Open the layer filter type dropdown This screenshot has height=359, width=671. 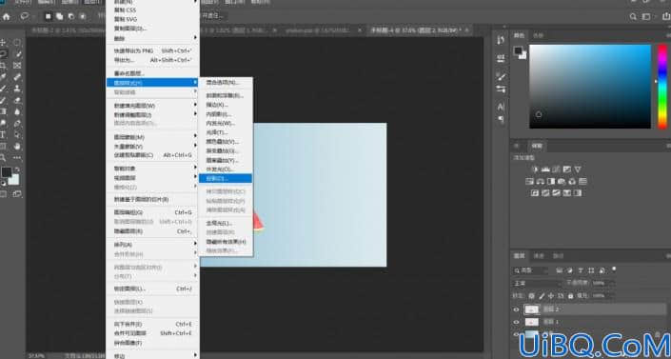[x=531, y=270]
